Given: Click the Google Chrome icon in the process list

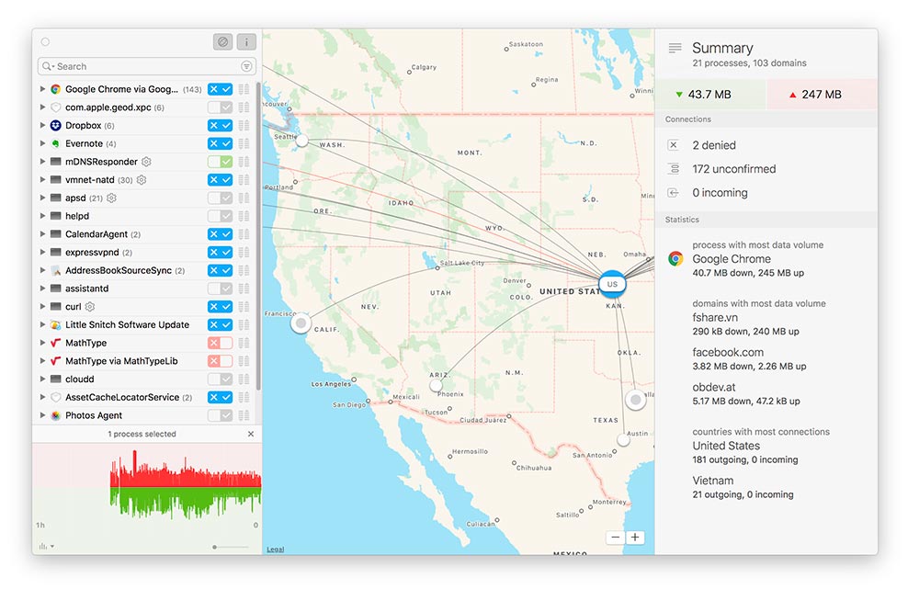Looking at the screenshot, I should tap(56, 89).
